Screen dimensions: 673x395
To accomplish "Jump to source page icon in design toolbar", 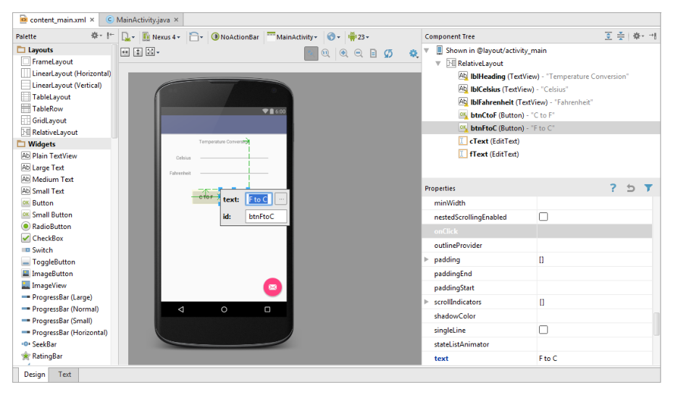I will click(x=373, y=53).
